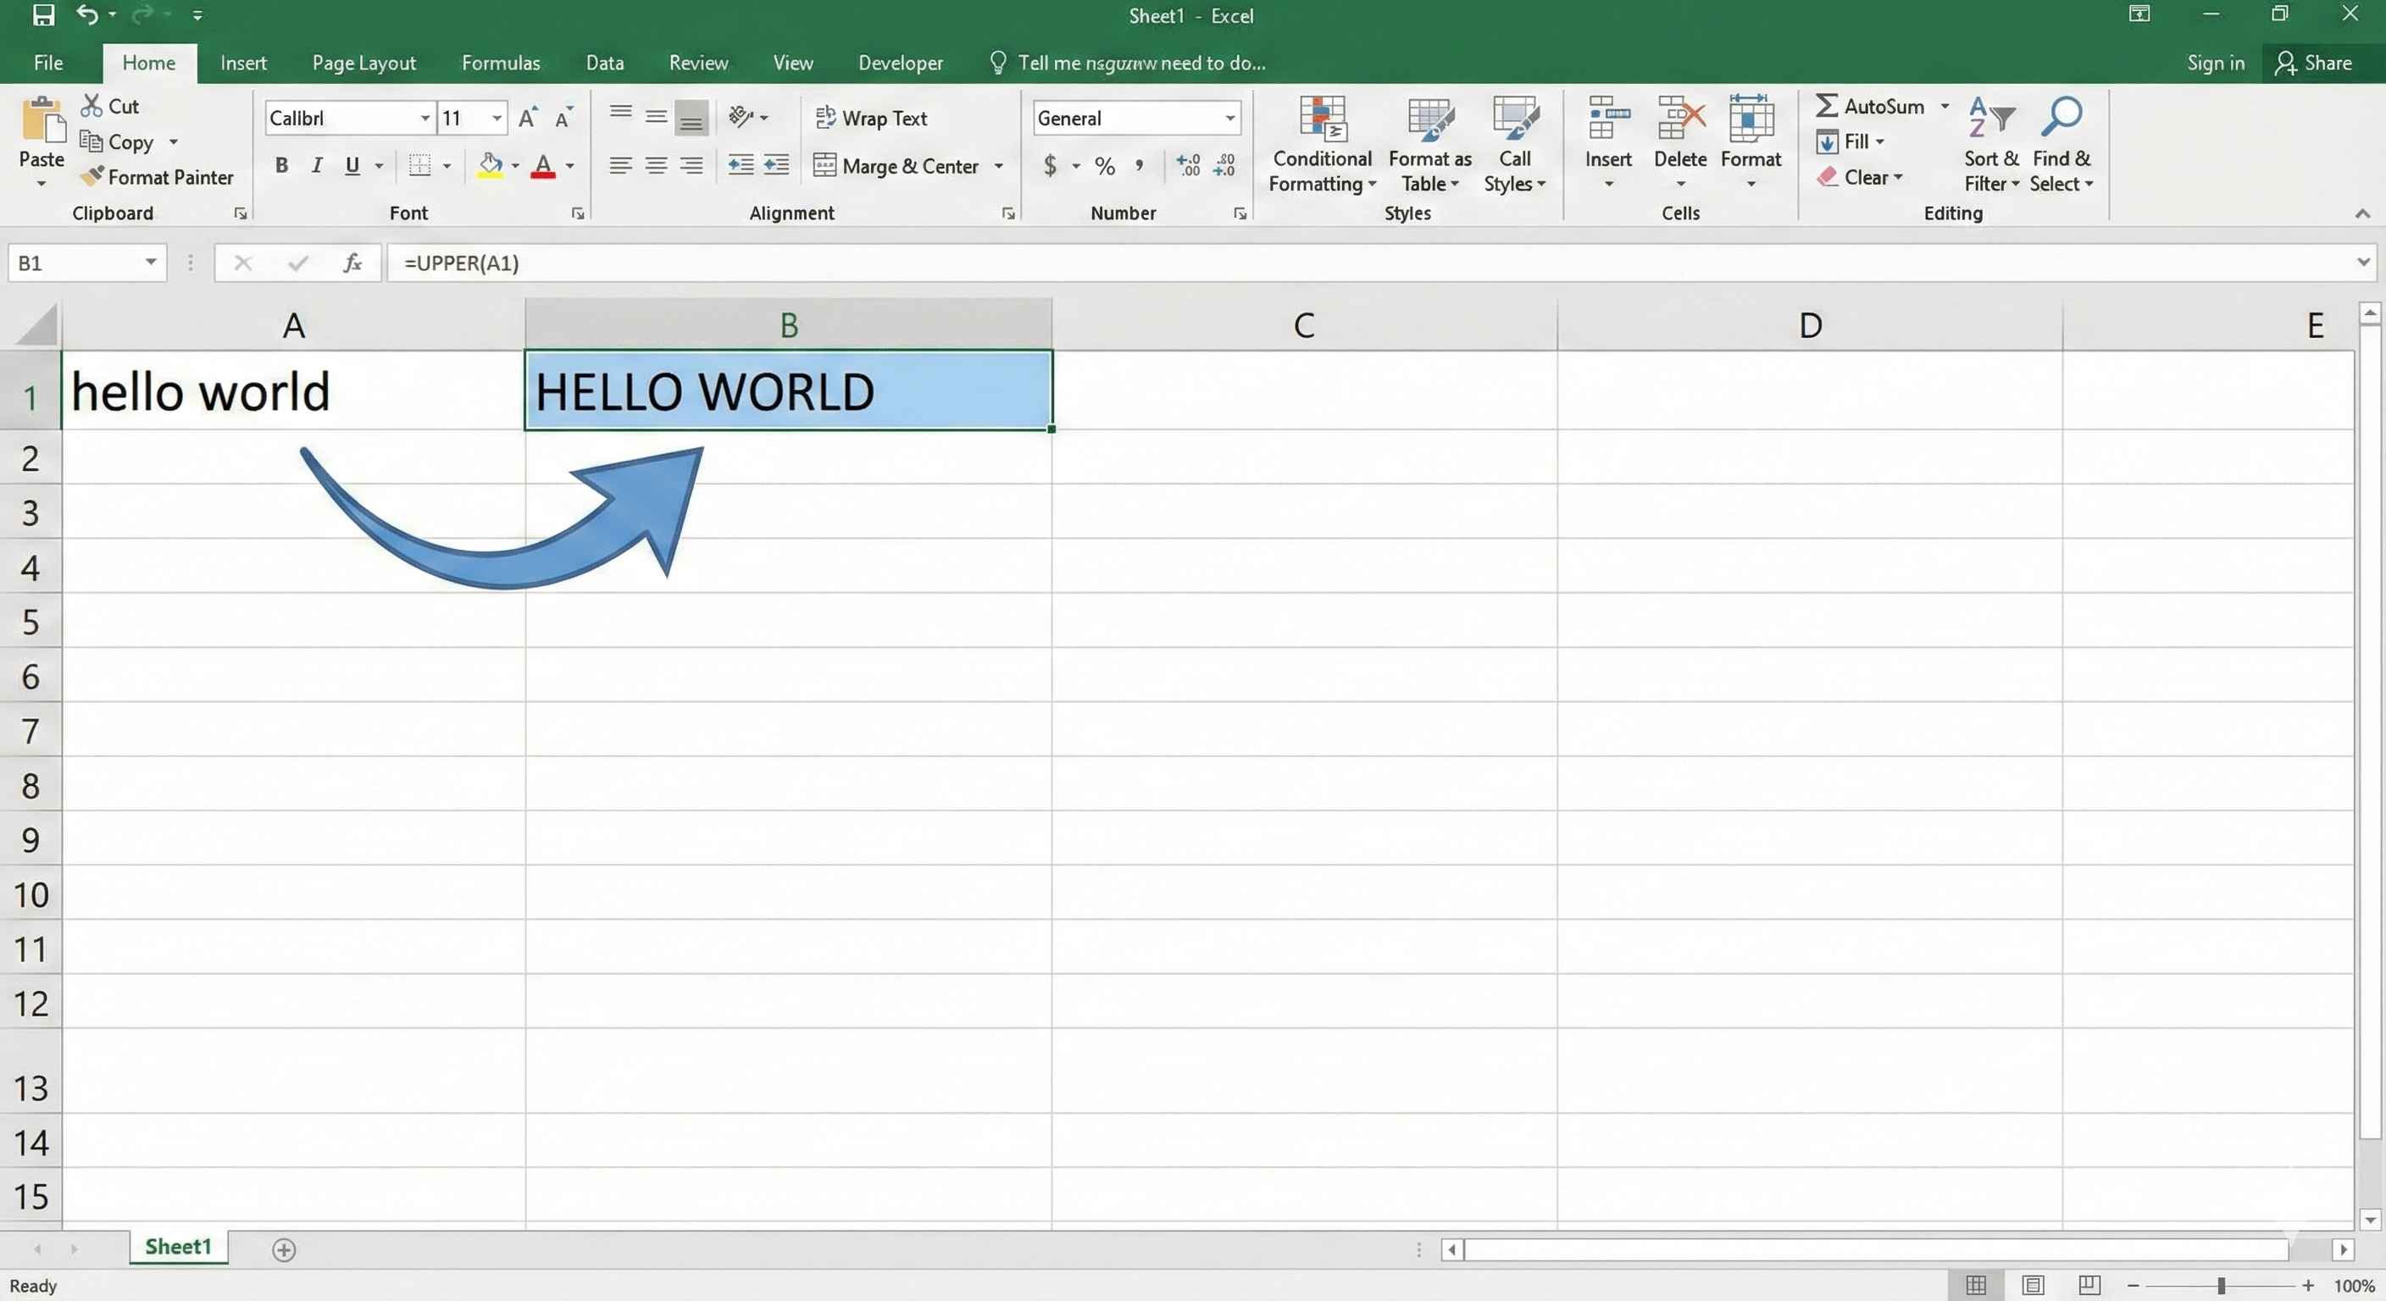Viewport: 2386px width, 1301px height.
Task: Toggle Italic formatting
Action: [317, 166]
